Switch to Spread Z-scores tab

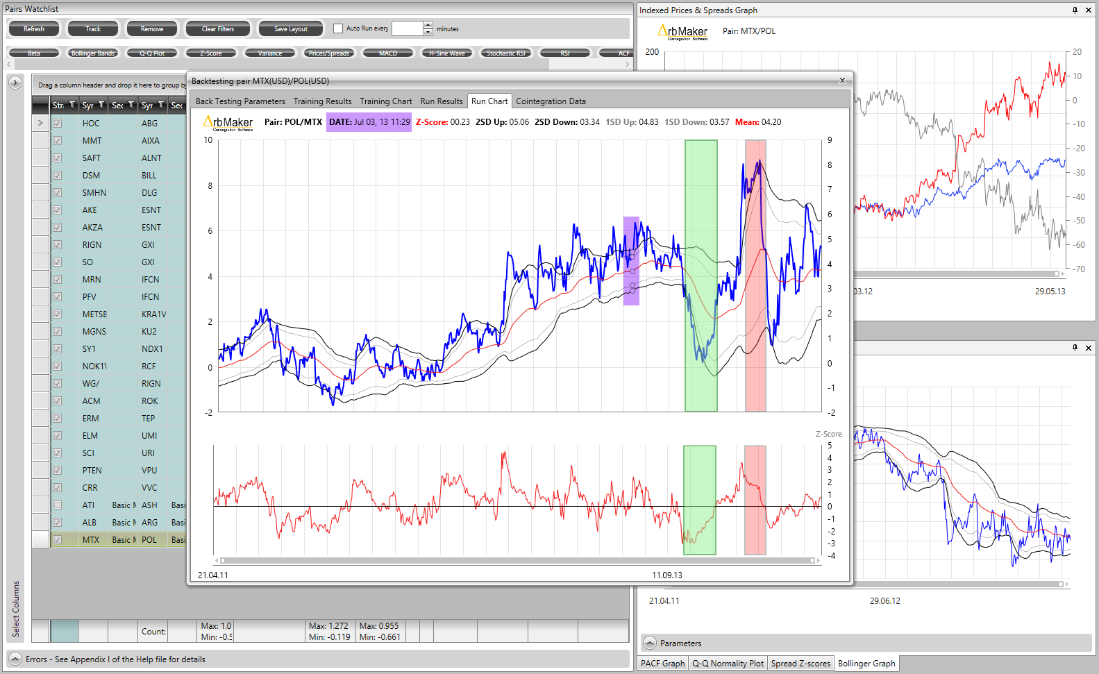click(800, 664)
